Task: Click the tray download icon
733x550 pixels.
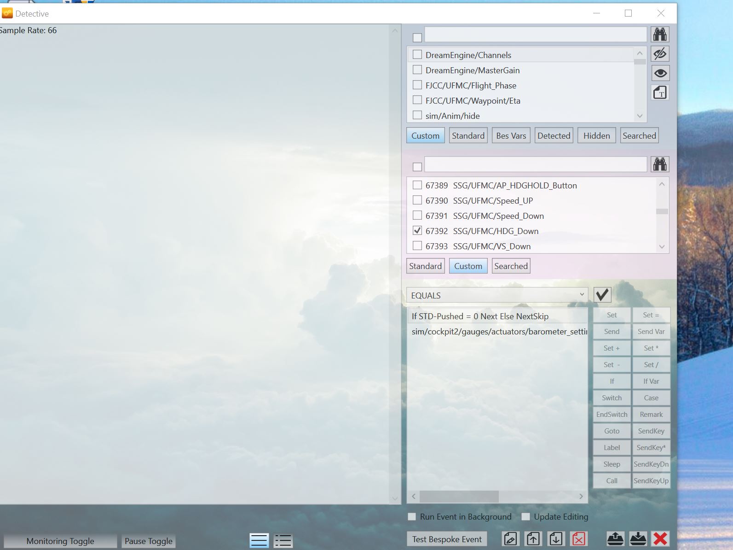Action: click(638, 538)
